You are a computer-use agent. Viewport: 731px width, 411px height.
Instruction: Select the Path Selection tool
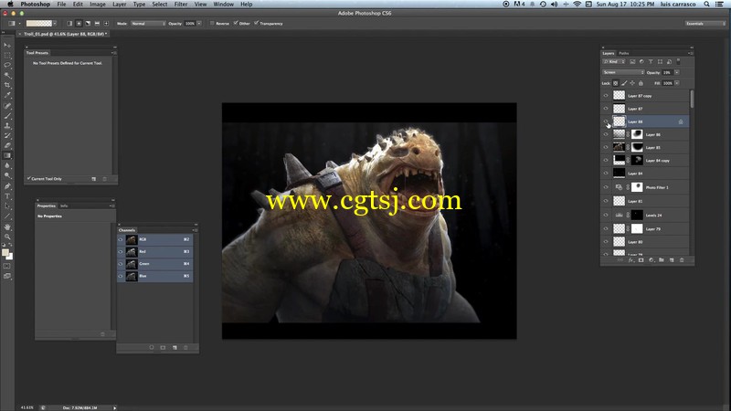click(7, 206)
